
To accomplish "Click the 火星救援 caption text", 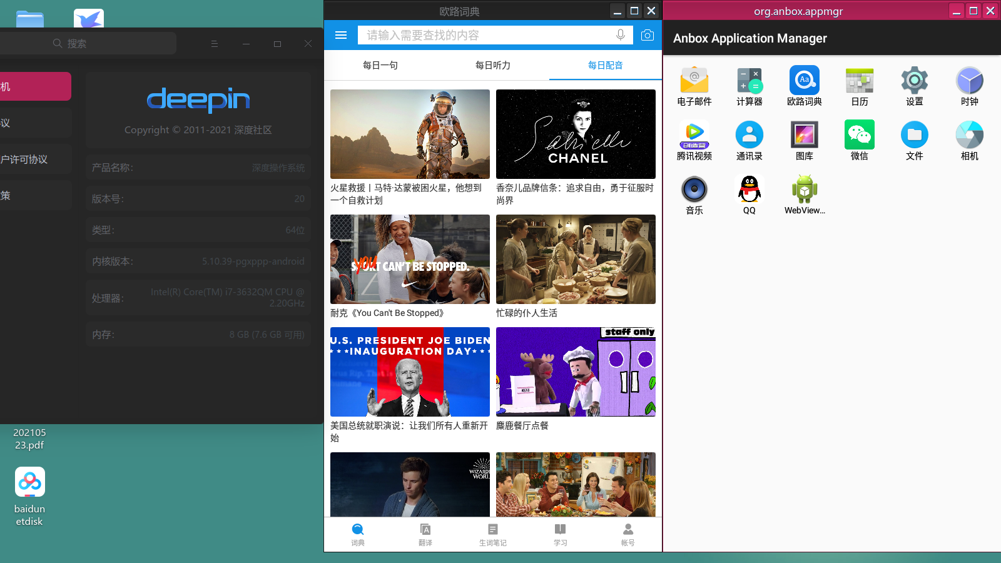I will (x=406, y=194).
